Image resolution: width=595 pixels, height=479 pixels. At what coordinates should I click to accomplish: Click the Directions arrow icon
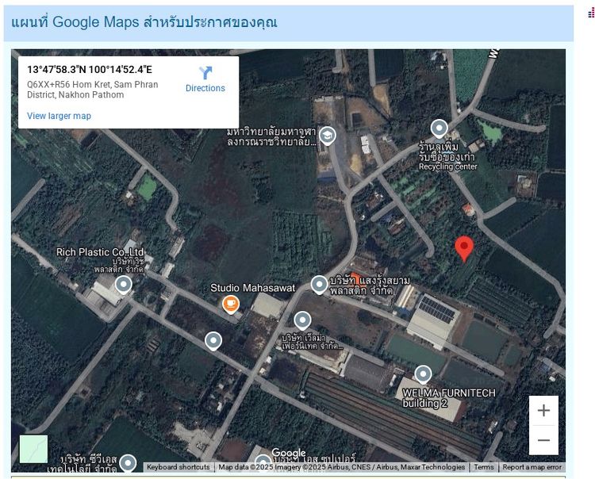point(205,73)
